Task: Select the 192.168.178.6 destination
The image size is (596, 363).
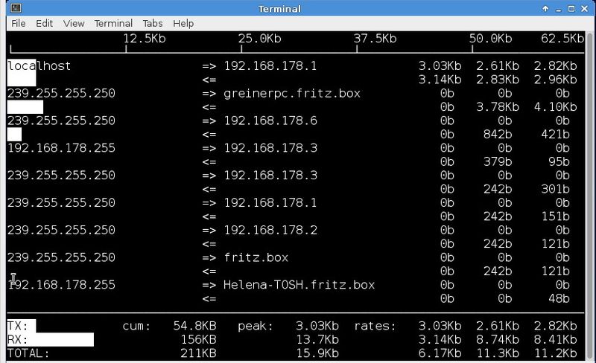Action: click(270, 121)
